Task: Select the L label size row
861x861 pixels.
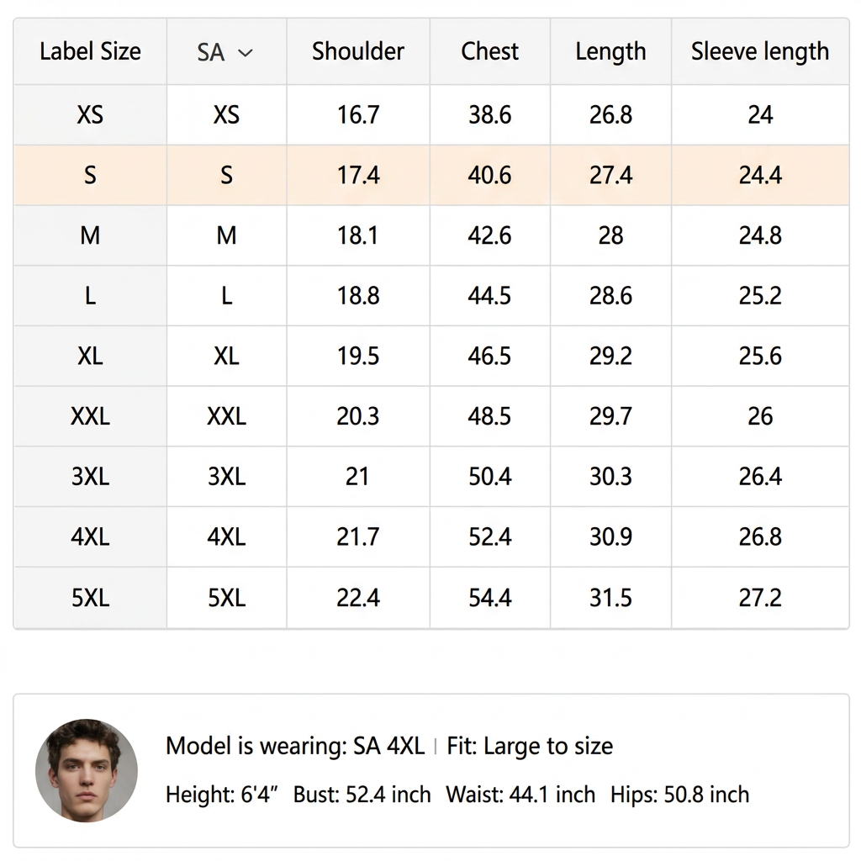Action: click(431, 296)
